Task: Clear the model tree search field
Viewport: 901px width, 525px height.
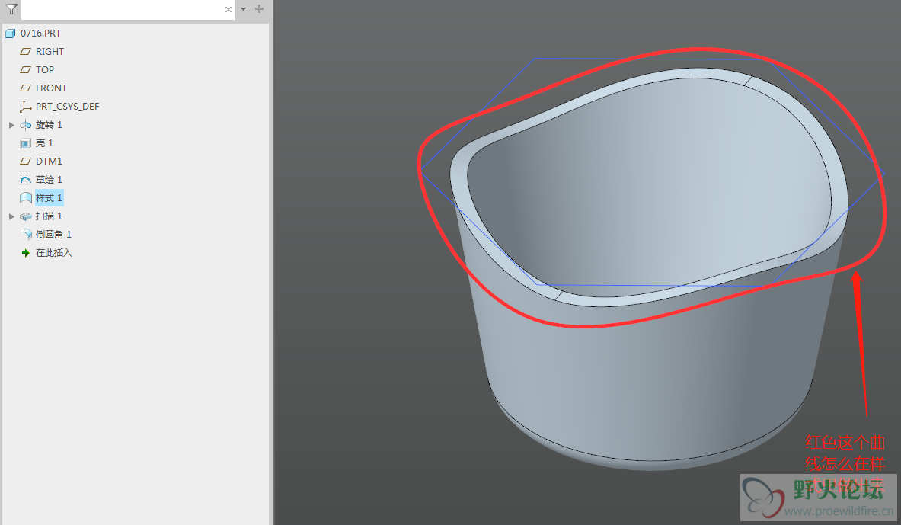Action: (x=228, y=9)
